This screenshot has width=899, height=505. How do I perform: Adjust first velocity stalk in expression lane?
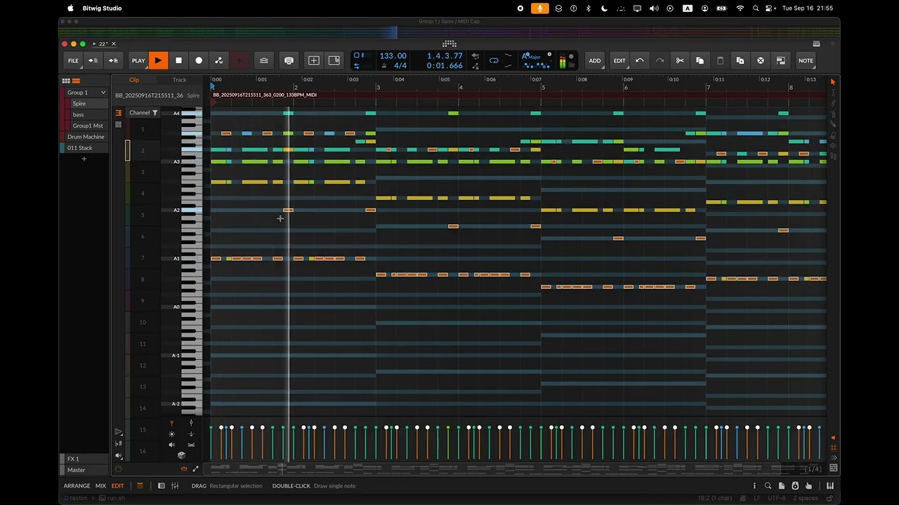212,442
